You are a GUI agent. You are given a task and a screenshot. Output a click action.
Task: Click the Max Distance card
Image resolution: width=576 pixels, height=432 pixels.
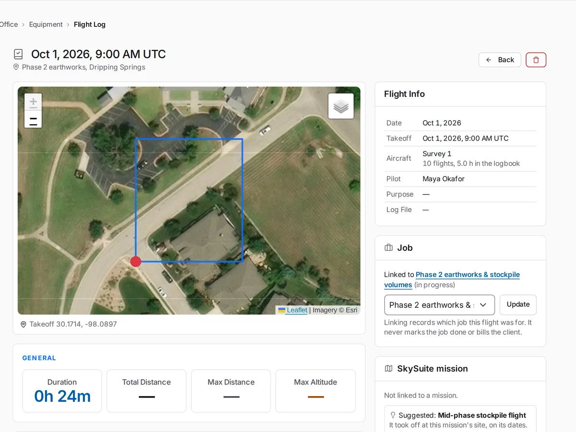[231, 391]
